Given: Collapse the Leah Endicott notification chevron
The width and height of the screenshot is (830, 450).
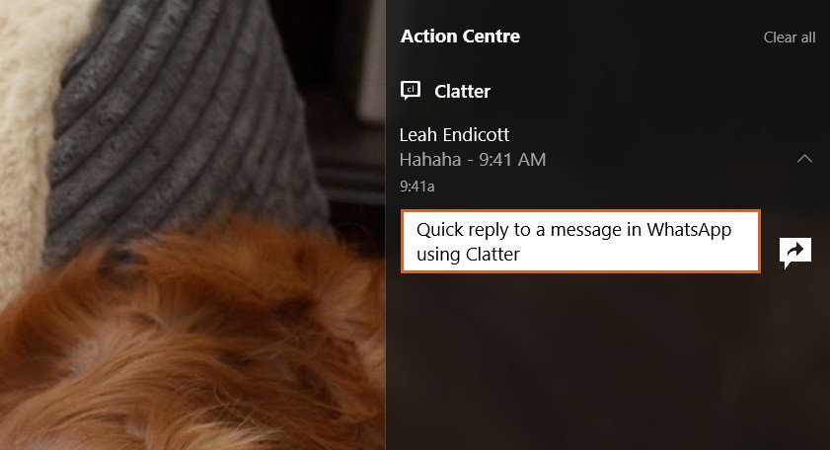Looking at the screenshot, I should point(804,158).
